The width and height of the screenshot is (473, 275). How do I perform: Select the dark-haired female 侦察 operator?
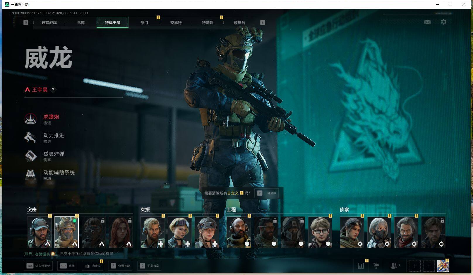[x=352, y=232]
